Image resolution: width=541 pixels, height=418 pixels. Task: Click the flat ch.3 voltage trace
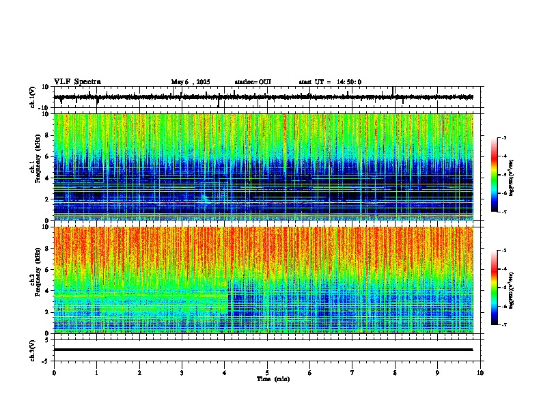tap(264, 350)
